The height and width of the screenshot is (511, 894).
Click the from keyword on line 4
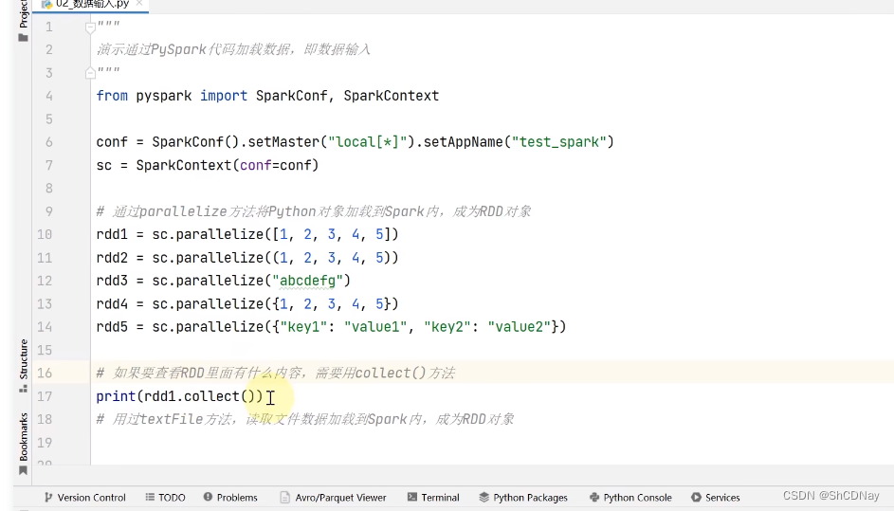click(x=112, y=96)
